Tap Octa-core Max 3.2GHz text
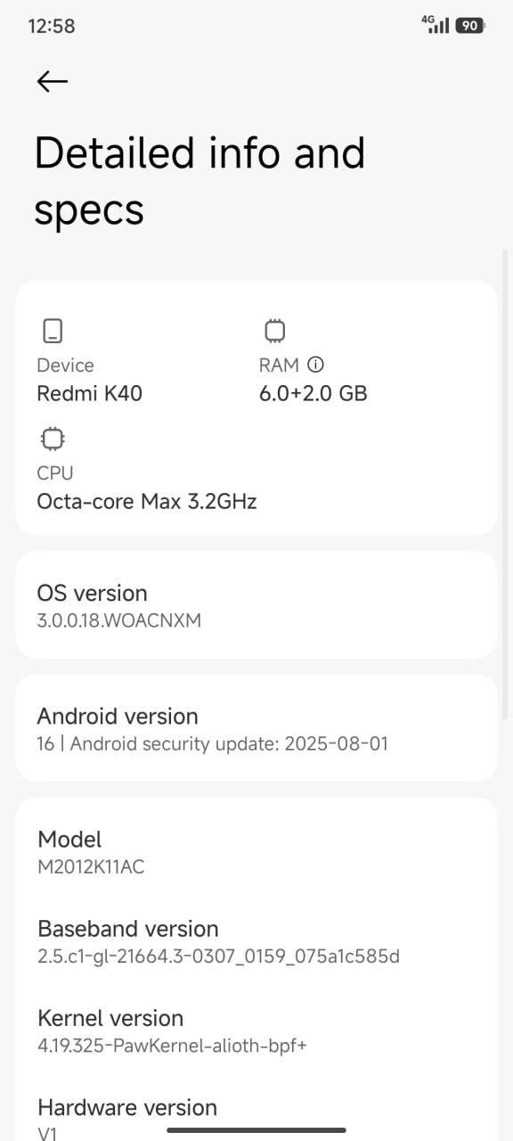Screen dimensions: 513x1141 pyautogui.click(x=147, y=501)
